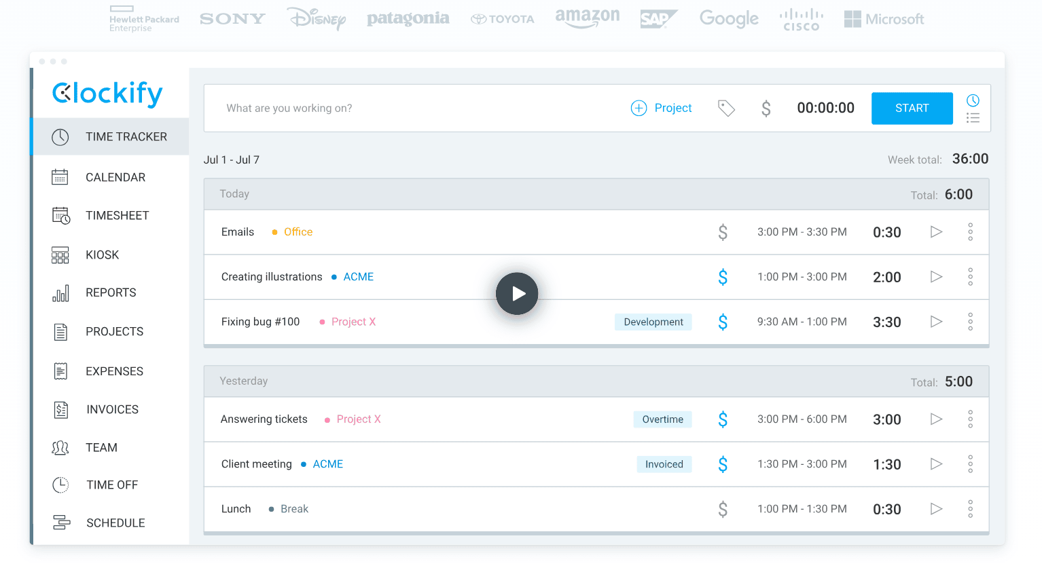1042x568 pixels.
Task: Click the Week total '36:00' value
Action: point(970,159)
